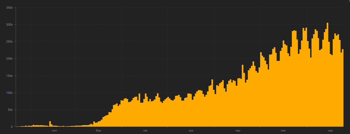Click the 'лют' month label on x-axis
This screenshot has width=350, height=134.
(54, 130)
